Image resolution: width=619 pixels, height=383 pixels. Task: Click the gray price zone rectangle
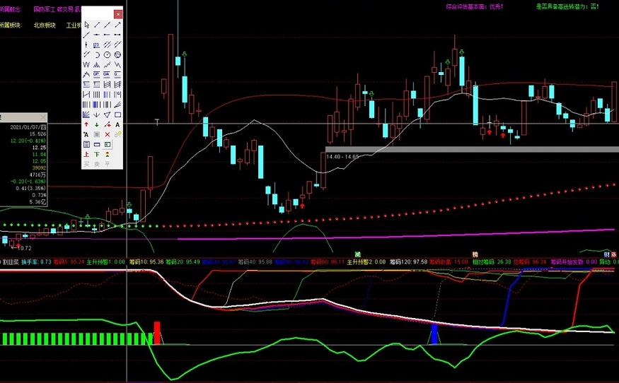472,149
